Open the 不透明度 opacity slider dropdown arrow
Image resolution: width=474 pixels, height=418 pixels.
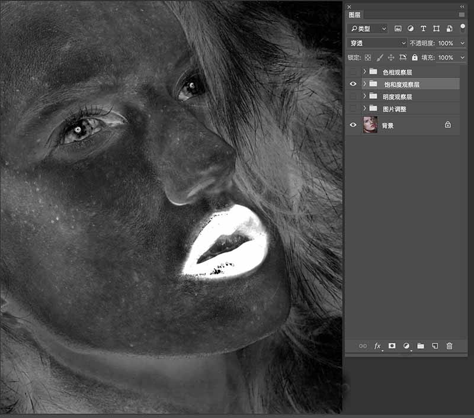(x=462, y=43)
